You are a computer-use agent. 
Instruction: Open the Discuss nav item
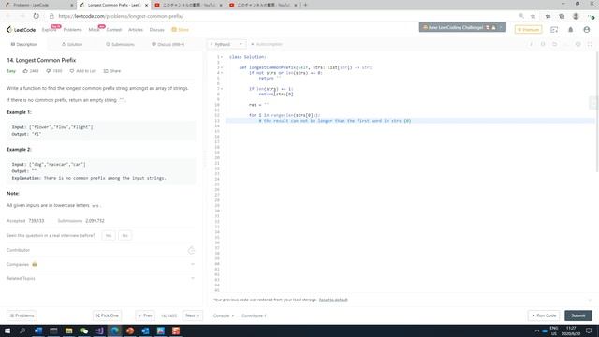click(156, 30)
